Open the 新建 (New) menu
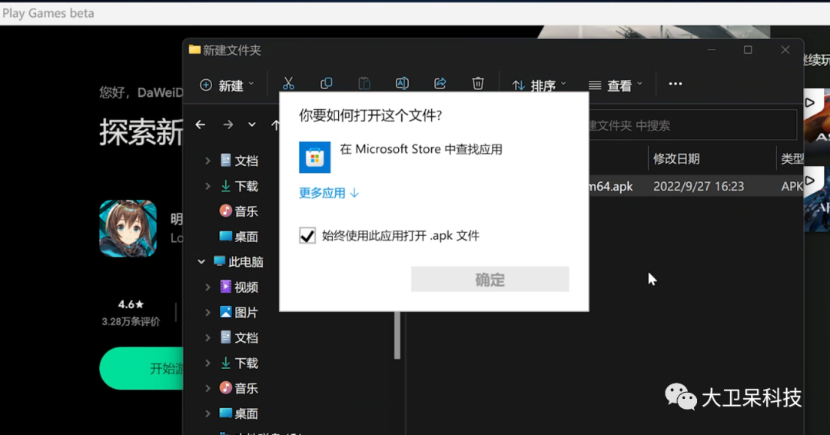830x435 pixels. [x=227, y=85]
